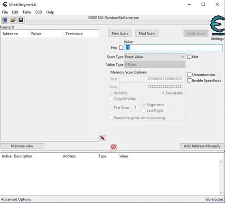Viewport: 225px width, 203px height.
Task: Click the Value input field
Action: click(x=173, y=47)
